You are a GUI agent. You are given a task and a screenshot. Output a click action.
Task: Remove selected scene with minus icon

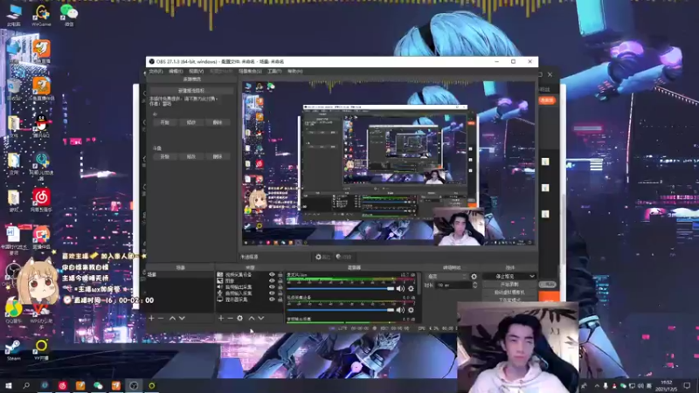[x=161, y=318]
